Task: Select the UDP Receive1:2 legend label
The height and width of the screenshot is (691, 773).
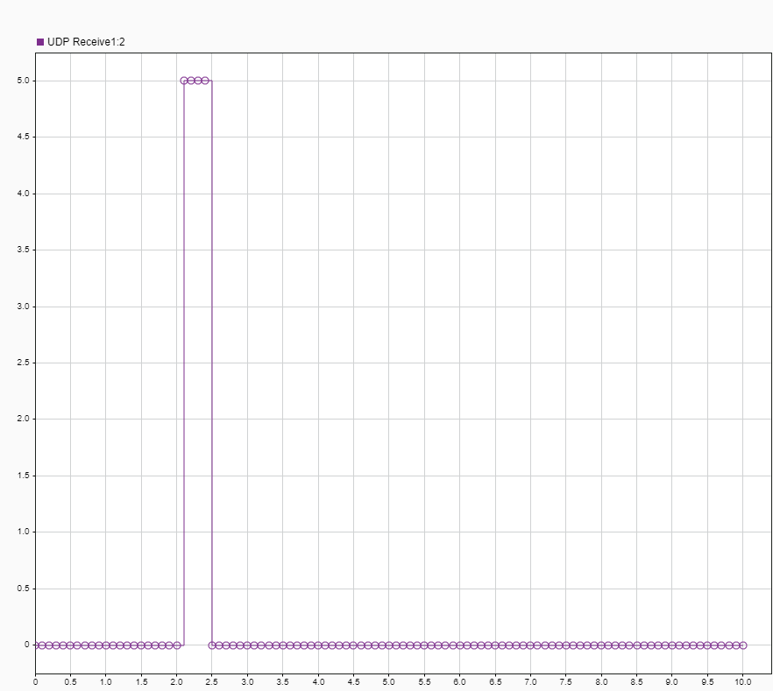Action: 86,42
